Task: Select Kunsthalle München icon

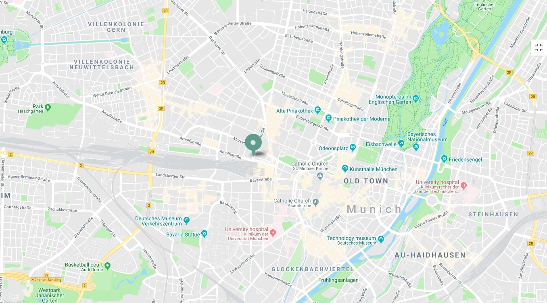Action: coord(345,169)
